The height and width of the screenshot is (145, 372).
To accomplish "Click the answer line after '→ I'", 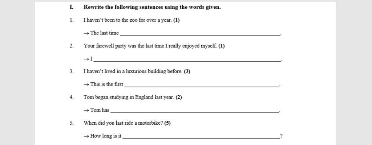I will 187,61.
